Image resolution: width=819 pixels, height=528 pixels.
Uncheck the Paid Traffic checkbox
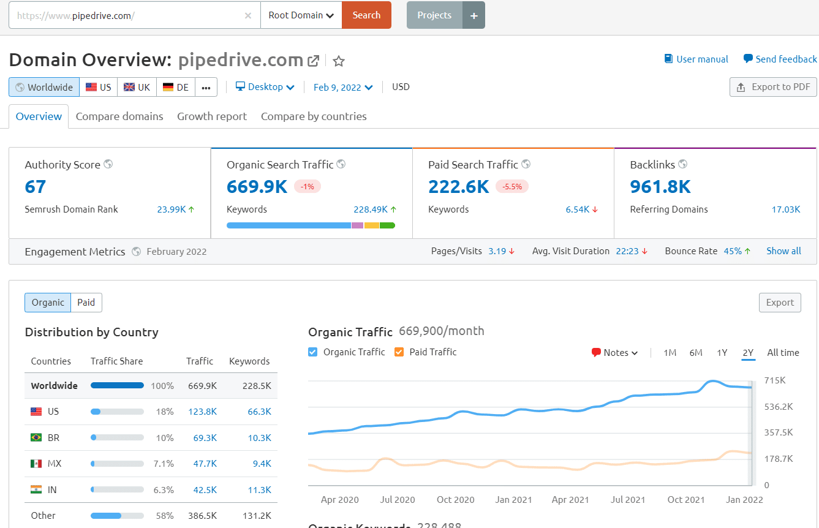pyautogui.click(x=399, y=352)
